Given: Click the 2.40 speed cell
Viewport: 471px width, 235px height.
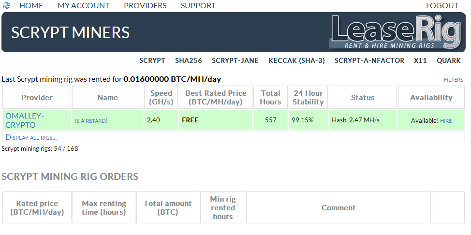Looking at the screenshot, I should tap(162, 120).
